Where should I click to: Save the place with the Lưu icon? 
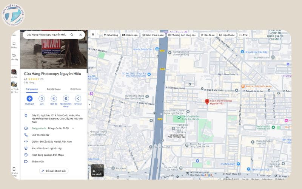42,99
